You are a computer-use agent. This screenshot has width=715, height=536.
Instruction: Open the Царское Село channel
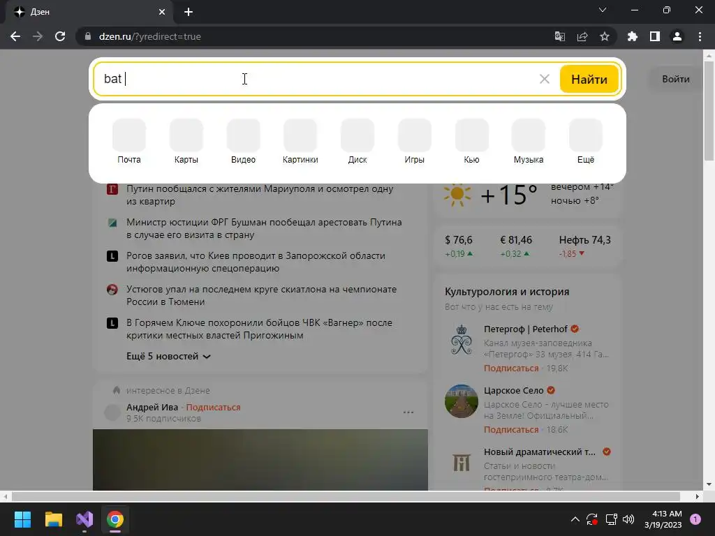point(513,391)
